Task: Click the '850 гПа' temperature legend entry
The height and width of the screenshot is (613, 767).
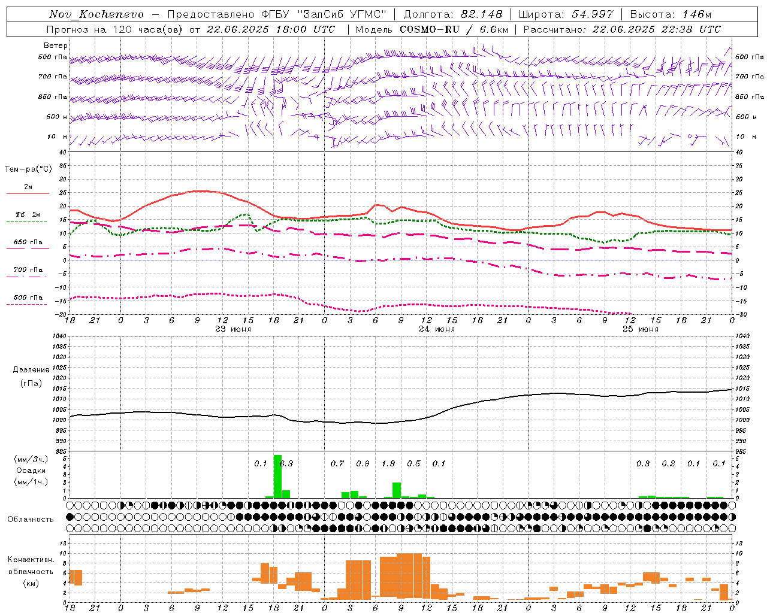Action: click(28, 242)
